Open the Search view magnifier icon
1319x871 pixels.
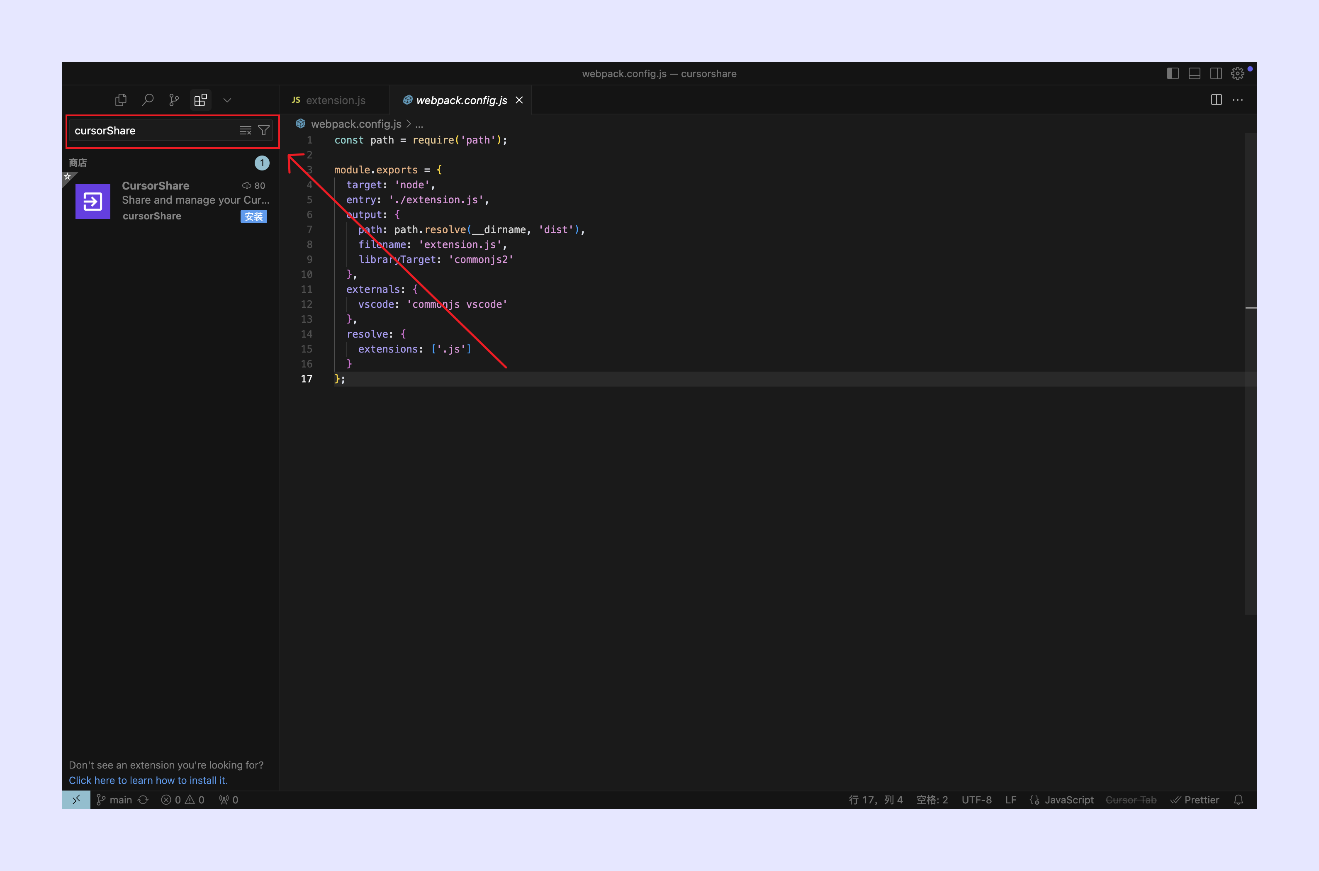coord(147,100)
